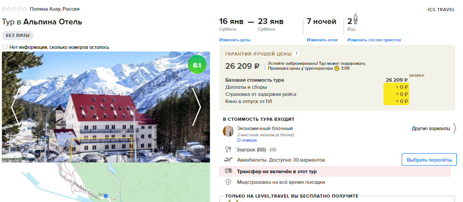This screenshot has width=463, height=202.
Task: Click the question mark beside best price guarantee
Action: point(297,54)
